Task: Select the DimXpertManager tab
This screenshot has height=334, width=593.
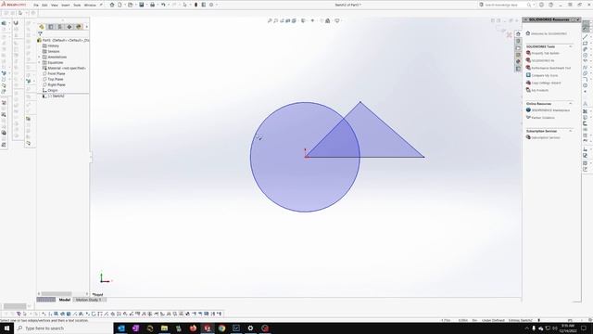Action: click(x=69, y=27)
